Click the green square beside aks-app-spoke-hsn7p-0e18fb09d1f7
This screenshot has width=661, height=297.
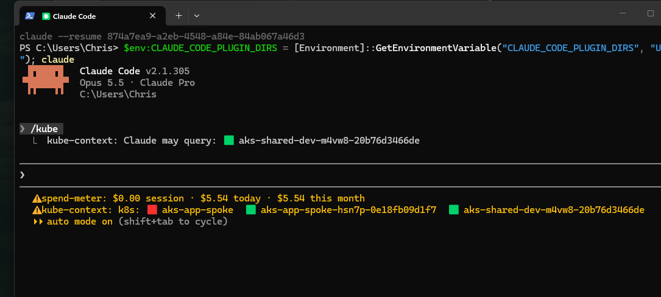pyautogui.click(x=251, y=210)
